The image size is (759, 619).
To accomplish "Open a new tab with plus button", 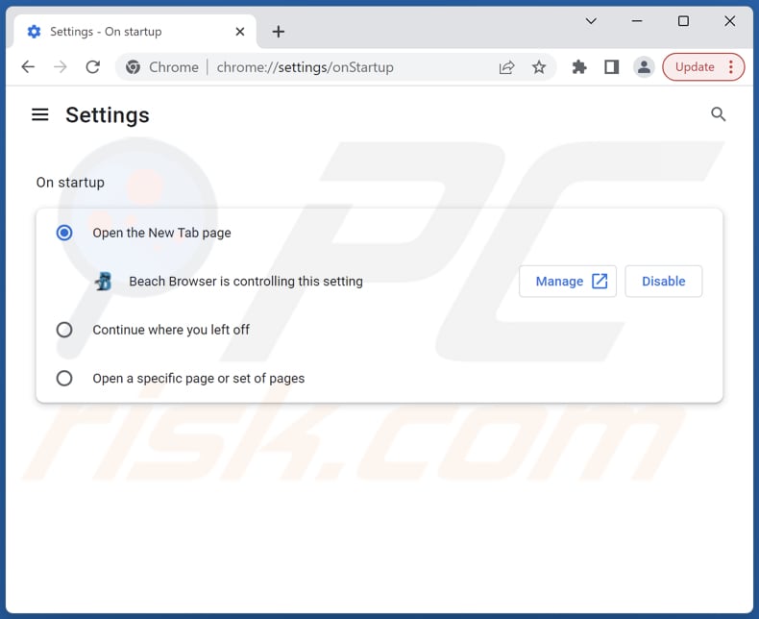I will tap(279, 32).
